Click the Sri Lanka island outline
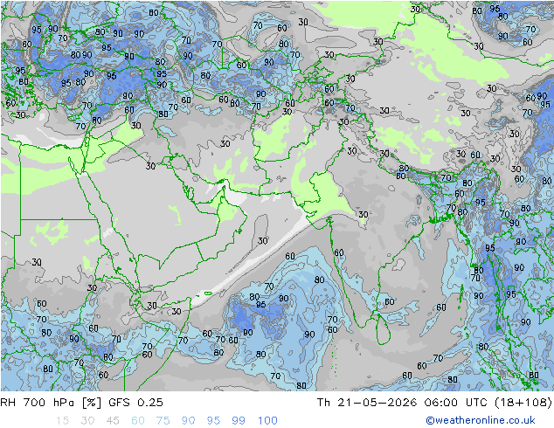Viewport: 554px width, 428px height. pyautogui.click(x=384, y=329)
